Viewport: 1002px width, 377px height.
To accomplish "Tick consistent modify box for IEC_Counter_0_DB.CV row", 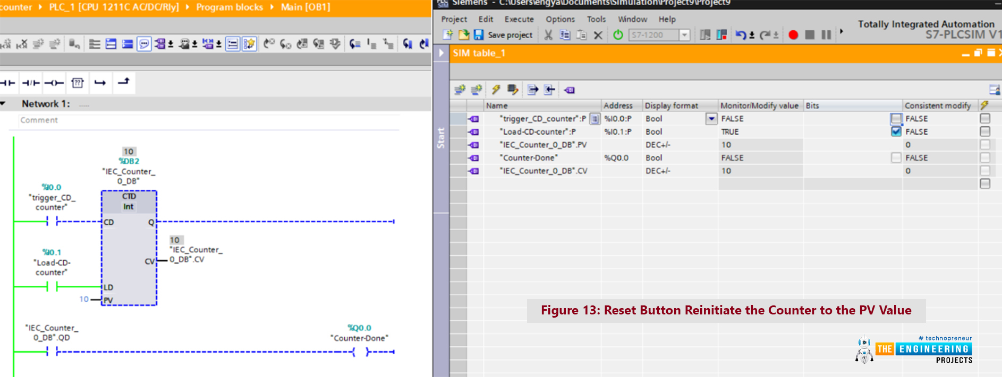I will [985, 170].
